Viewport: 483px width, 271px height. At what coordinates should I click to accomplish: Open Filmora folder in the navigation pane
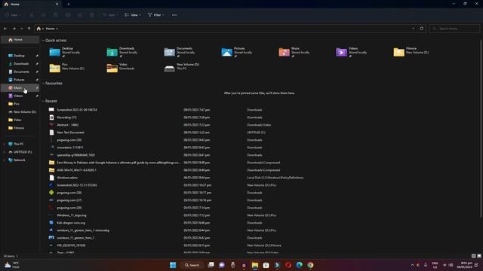point(19,128)
